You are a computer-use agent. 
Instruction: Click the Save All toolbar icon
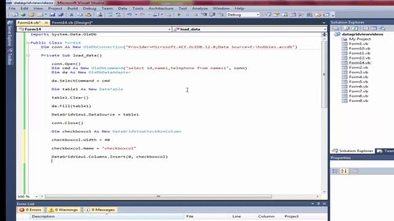(60, 15)
